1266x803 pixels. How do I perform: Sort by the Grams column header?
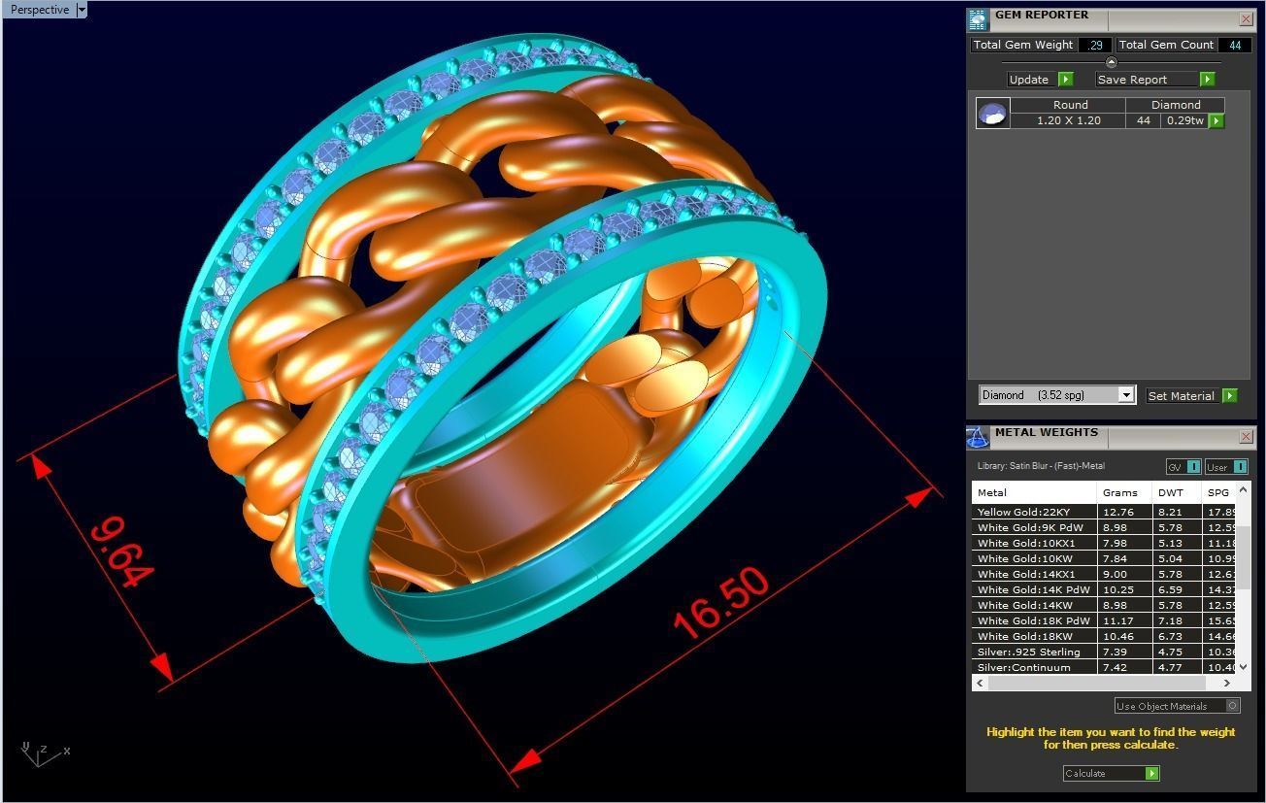click(x=1123, y=492)
